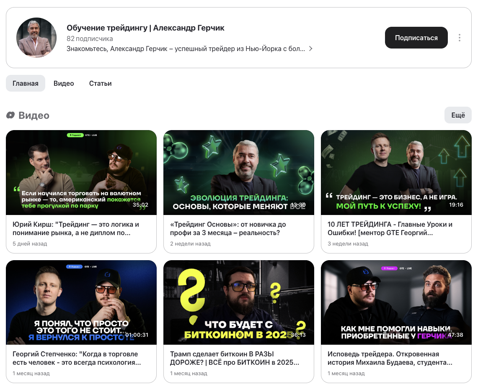This screenshot has width=478, height=389.
Task: Click the title '10 ЛЕТ ТРЕЙДИНГА - Главные Уроки'
Action: tap(390, 229)
